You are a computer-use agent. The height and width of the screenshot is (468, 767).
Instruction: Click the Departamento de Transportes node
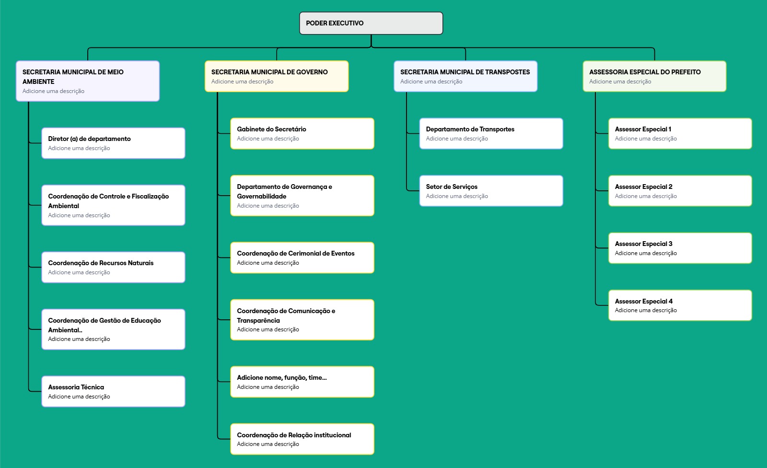pos(491,133)
